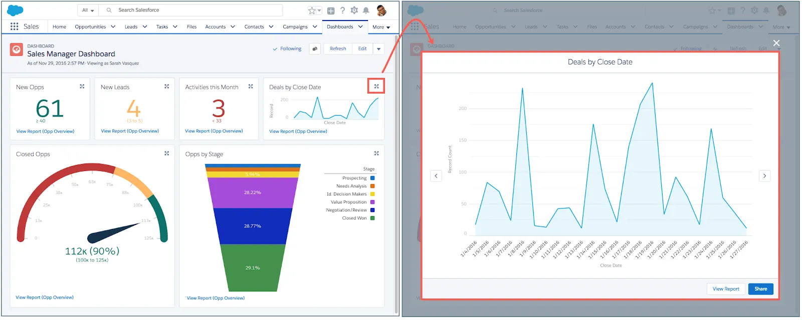The image size is (802, 320).
Task: Open the Notifications bell icon
Action: point(366,10)
